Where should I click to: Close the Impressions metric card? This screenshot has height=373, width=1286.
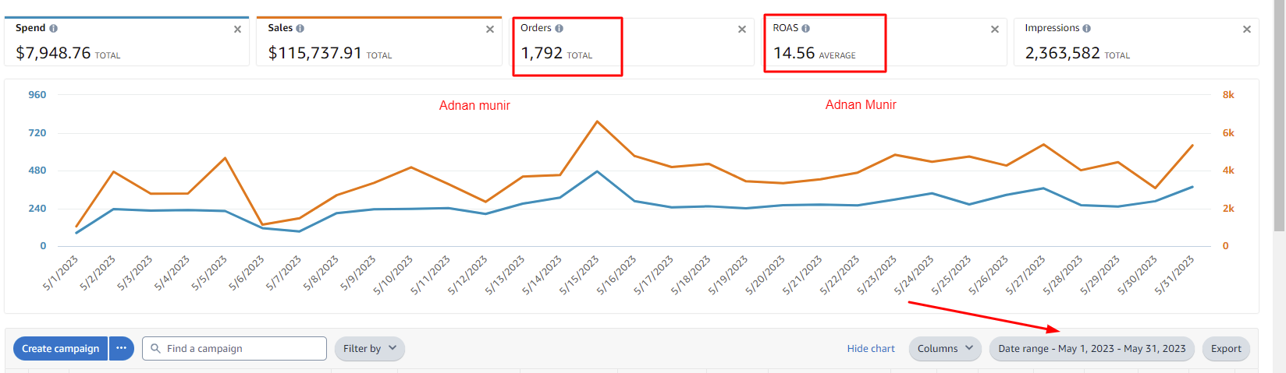tap(1247, 30)
